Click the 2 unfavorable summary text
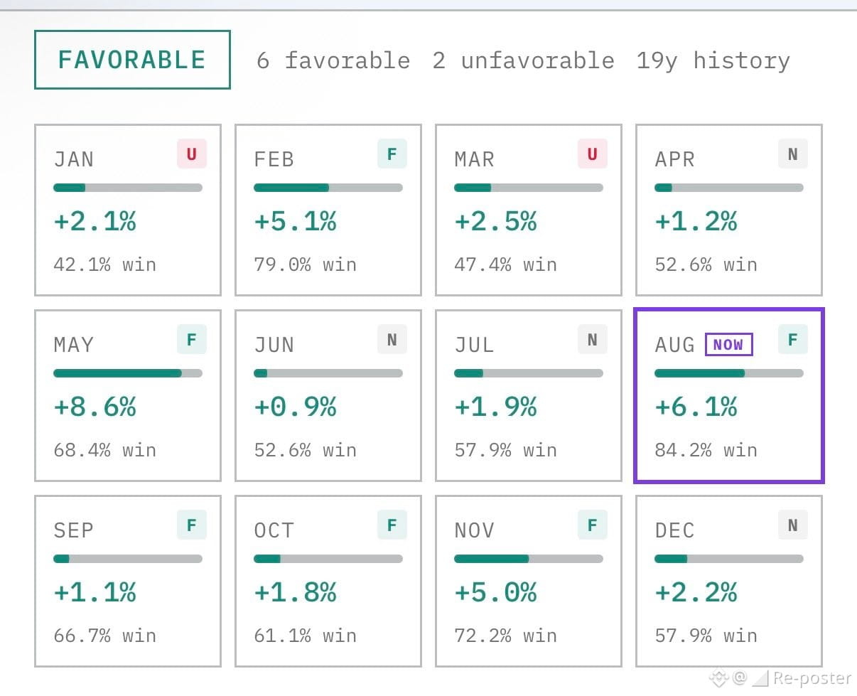 click(523, 60)
